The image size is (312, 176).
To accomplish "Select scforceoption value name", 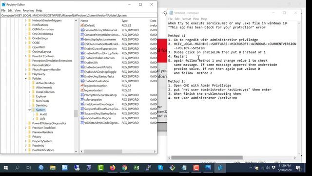I will click(x=93, y=100).
